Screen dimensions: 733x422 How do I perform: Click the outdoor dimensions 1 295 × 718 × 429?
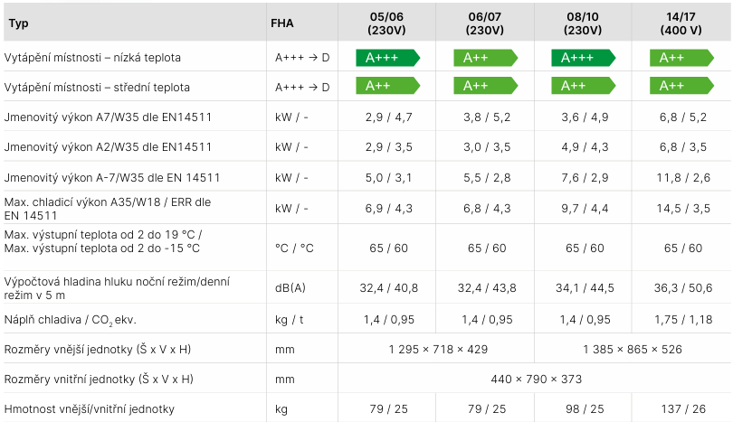point(440,349)
